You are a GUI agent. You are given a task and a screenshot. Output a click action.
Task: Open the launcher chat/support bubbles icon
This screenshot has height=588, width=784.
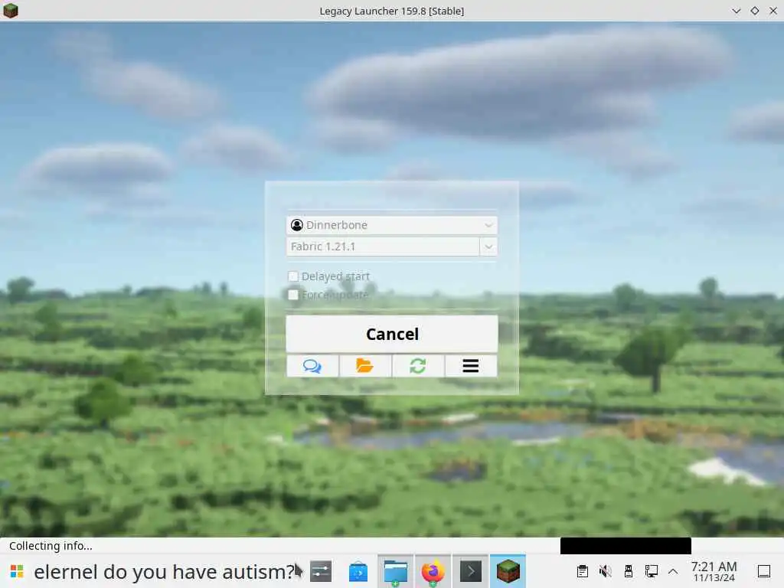312,366
